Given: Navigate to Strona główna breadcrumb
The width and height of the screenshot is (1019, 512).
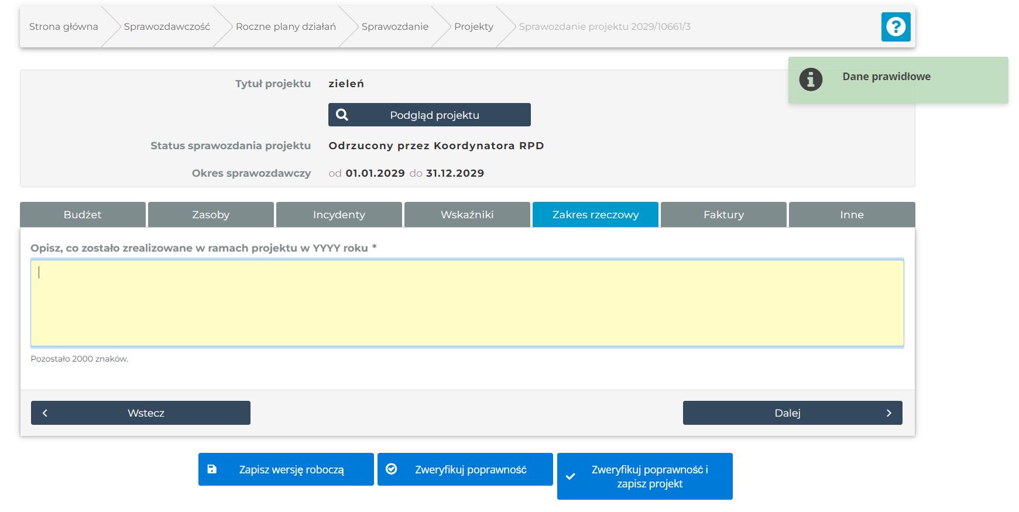Looking at the screenshot, I should (64, 27).
